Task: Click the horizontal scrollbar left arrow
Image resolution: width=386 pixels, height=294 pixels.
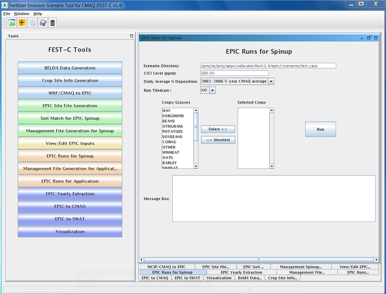Action: coord(141,259)
